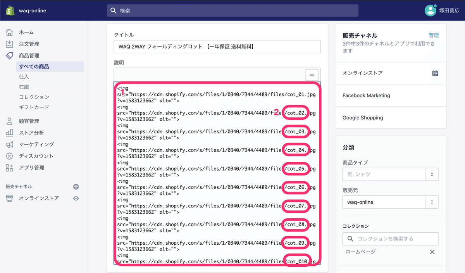This screenshot has width=465, height=273.
Task: Click the search magnifier icon in top bar
Action: click(114, 10)
